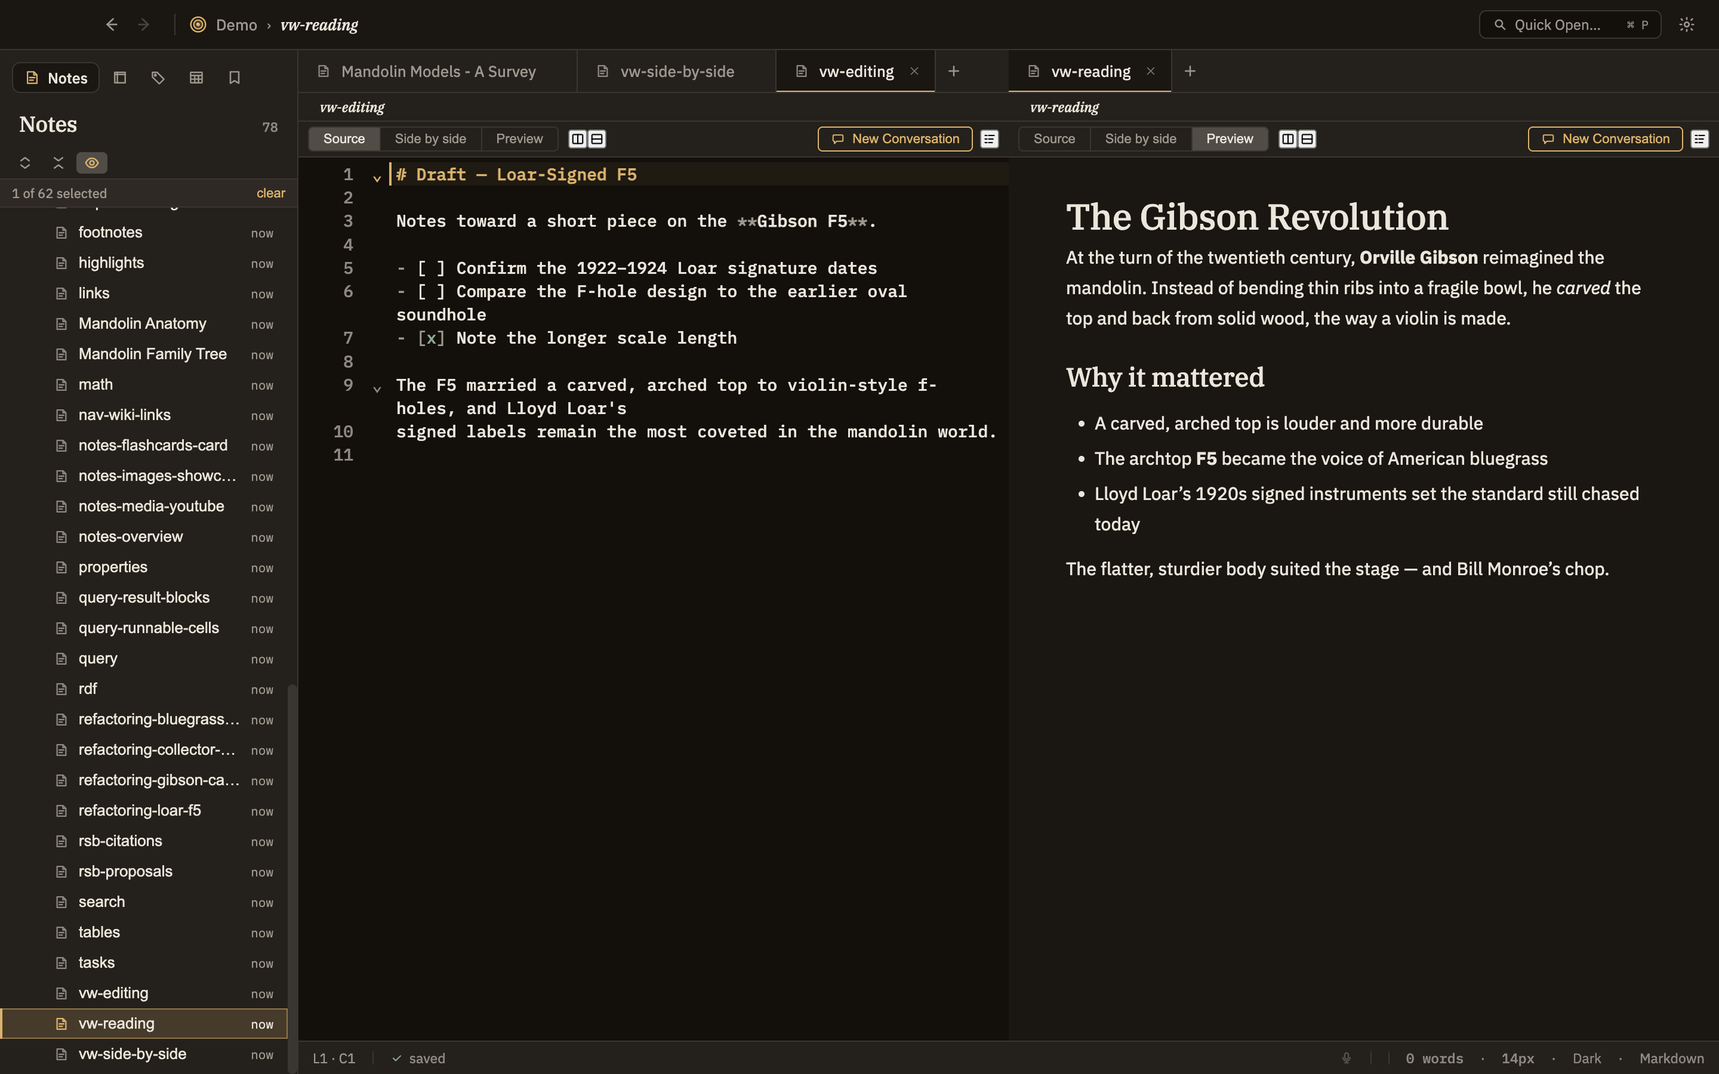Open the tasks note
The width and height of the screenshot is (1719, 1074).
tap(143, 963)
